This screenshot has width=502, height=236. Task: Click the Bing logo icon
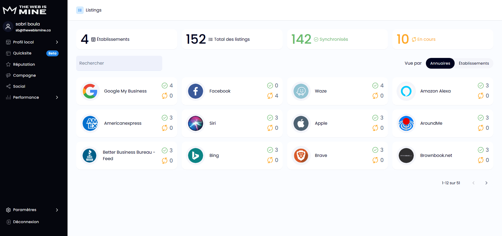(x=196, y=156)
